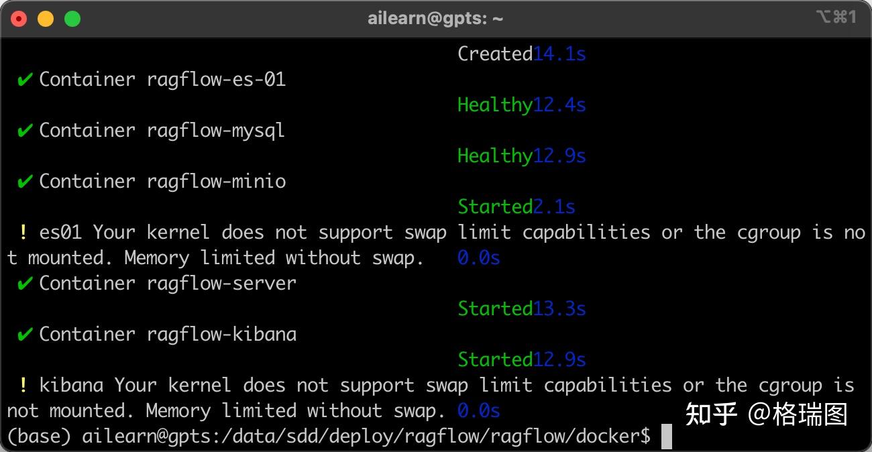Click the Container ragflow-kibana text
Screen dimensions: 872x452
click(168, 335)
